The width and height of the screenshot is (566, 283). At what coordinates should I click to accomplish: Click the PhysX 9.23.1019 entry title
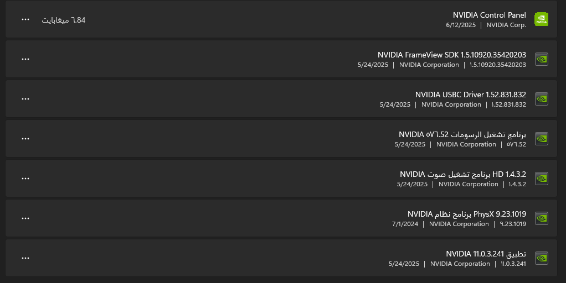pos(467,214)
